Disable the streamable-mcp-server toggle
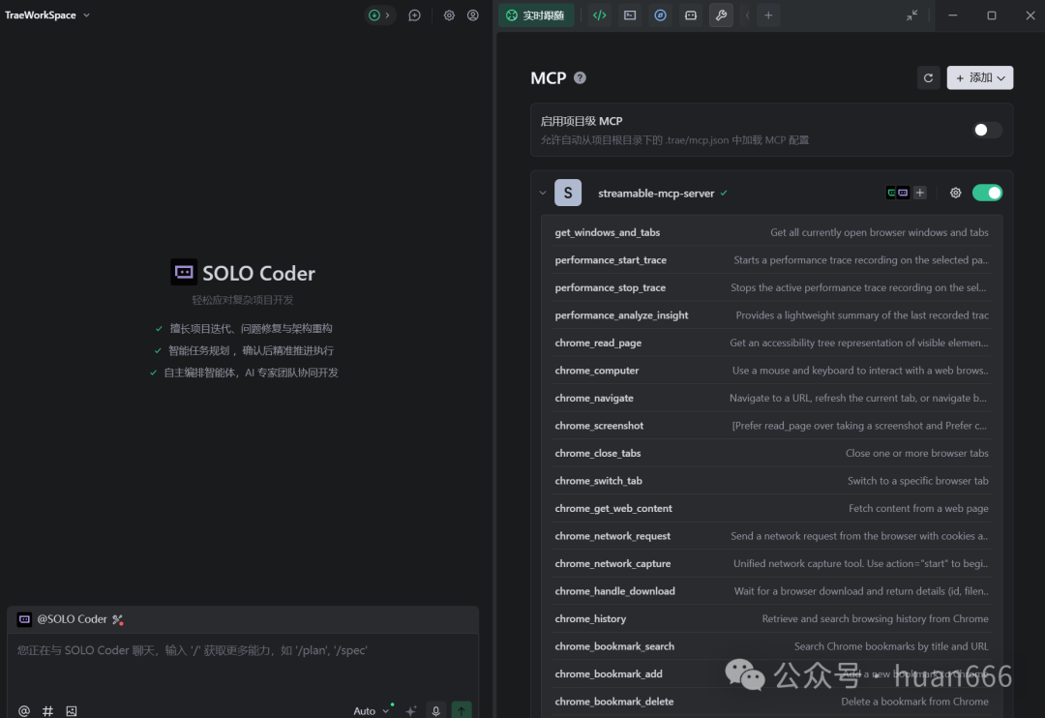The width and height of the screenshot is (1045, 718). (x=987, y=194)
